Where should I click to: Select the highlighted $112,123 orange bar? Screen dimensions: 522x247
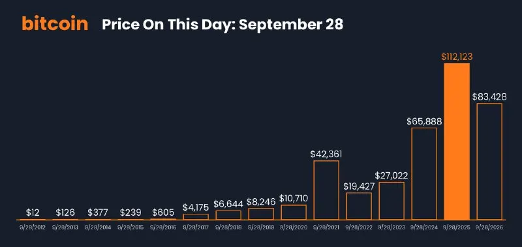coord(457,141)
